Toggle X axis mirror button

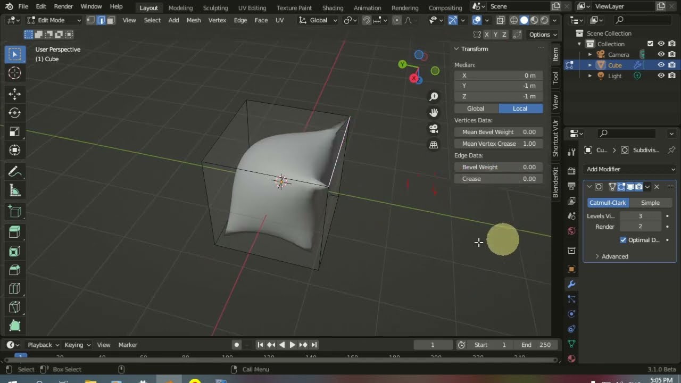(x=486, y=35)
